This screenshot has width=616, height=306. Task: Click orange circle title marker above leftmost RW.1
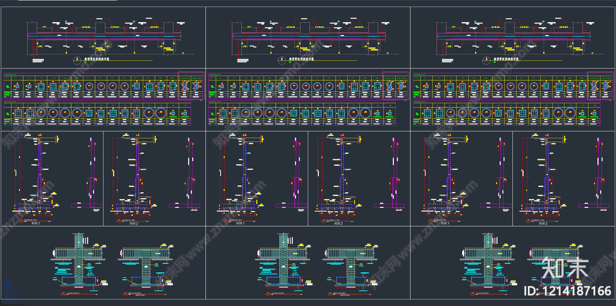point(22,221)
